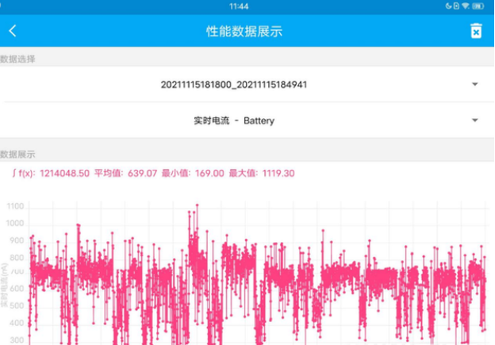This screenshot has height=345, width=495.
Task: Expand the 实时电流 metric dropdown arrow
Action: pyautogui.click(x=474, y=121)
